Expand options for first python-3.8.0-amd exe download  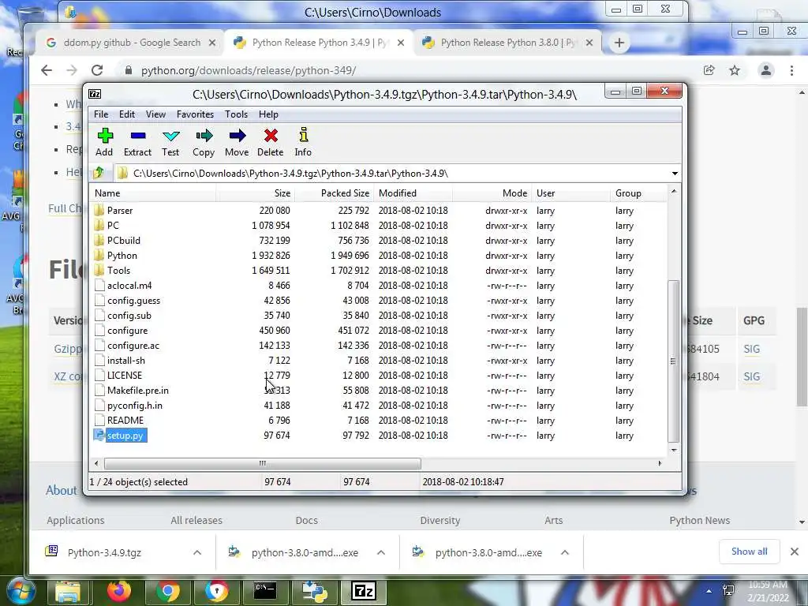[381, 552]
